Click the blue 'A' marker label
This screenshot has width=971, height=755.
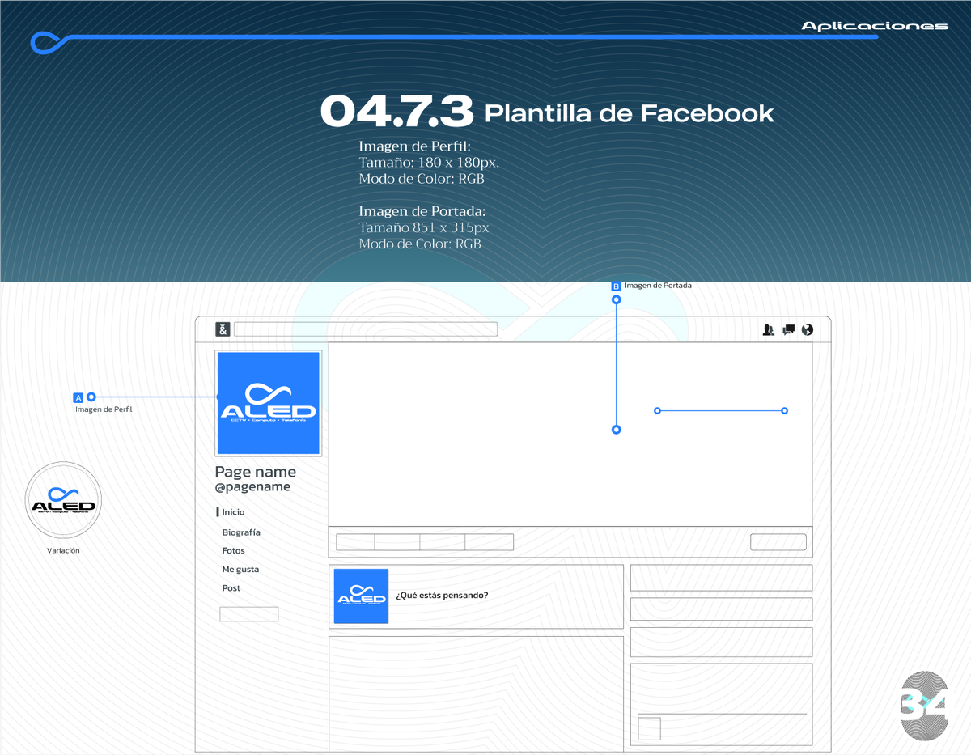click(78, 397)
